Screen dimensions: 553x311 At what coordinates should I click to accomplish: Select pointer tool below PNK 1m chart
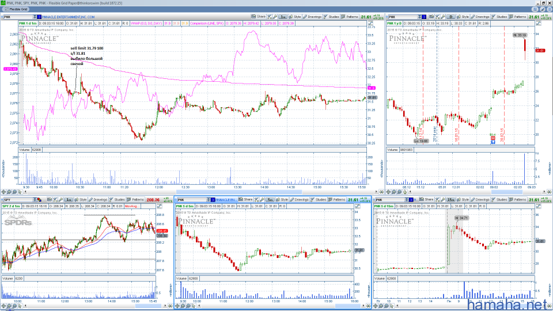tap(20, 192)
